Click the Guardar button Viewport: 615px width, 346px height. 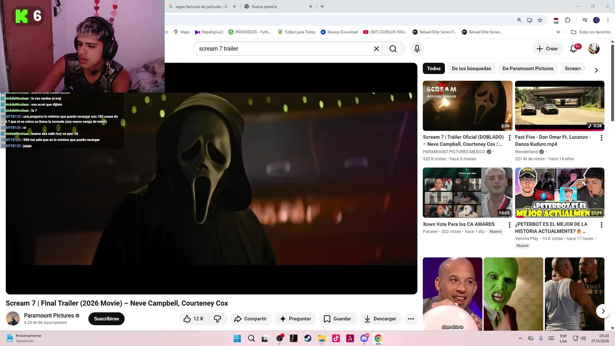[x=337, y=319]
